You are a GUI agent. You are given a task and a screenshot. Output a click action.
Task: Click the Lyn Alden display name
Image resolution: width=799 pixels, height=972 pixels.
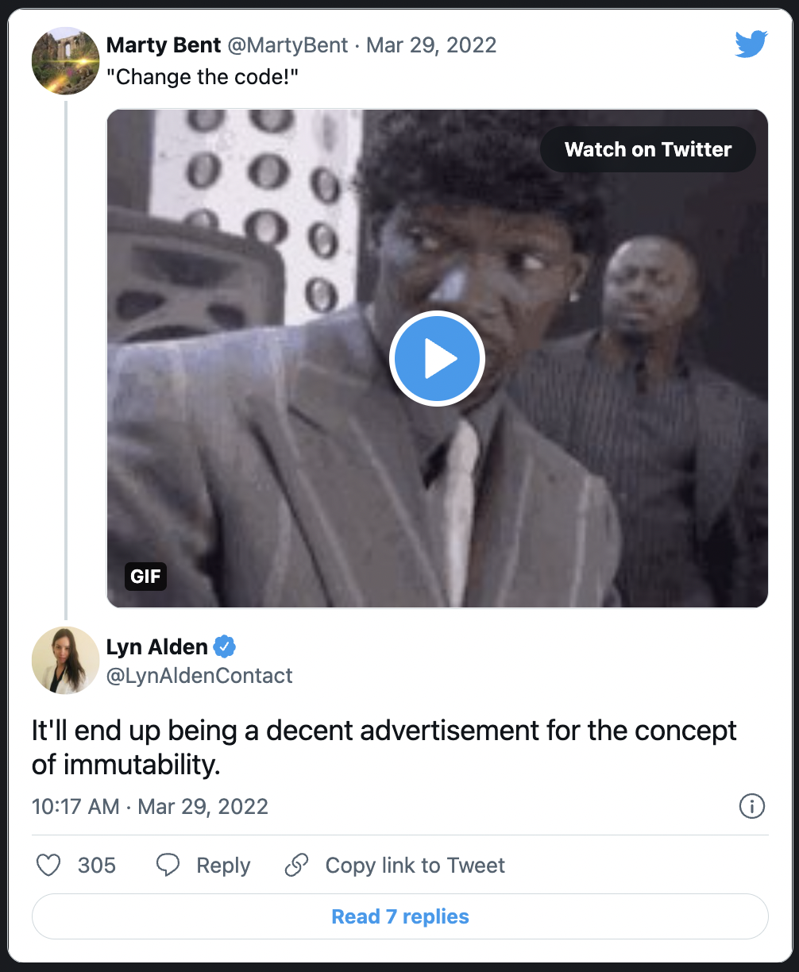pyautogui.click(x=156, y=647)
